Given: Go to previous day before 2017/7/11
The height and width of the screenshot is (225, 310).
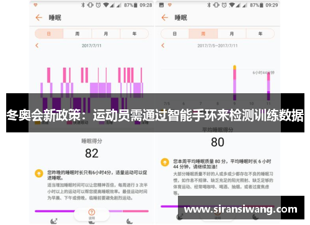Looking at the screenshot, I should click(x=37, y=45).
